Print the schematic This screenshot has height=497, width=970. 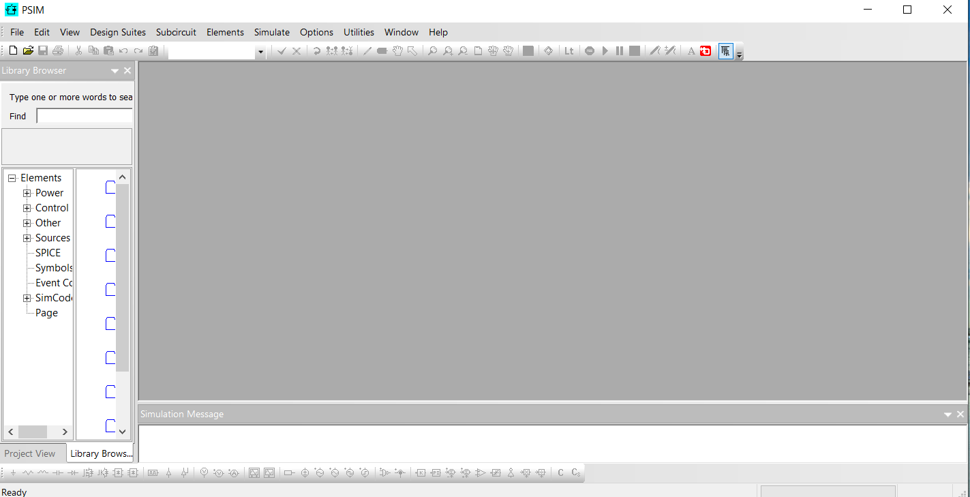click(59, 50)
